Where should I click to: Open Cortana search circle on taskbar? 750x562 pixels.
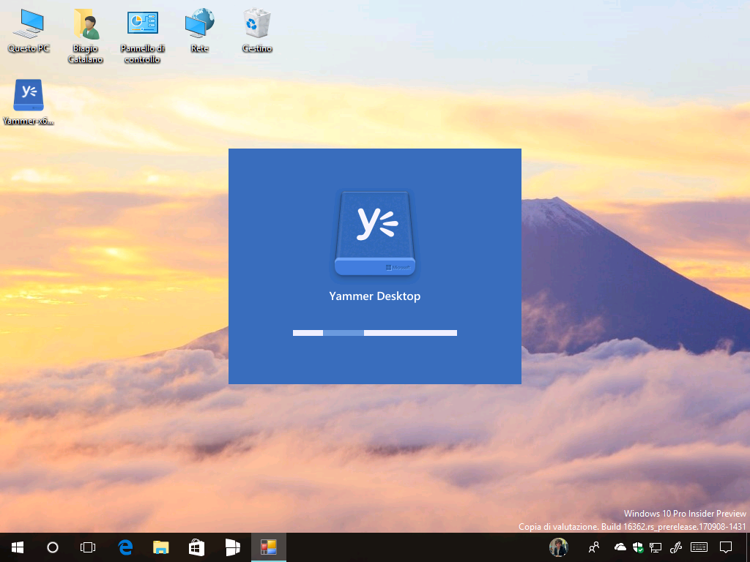[x=53, y=547]
